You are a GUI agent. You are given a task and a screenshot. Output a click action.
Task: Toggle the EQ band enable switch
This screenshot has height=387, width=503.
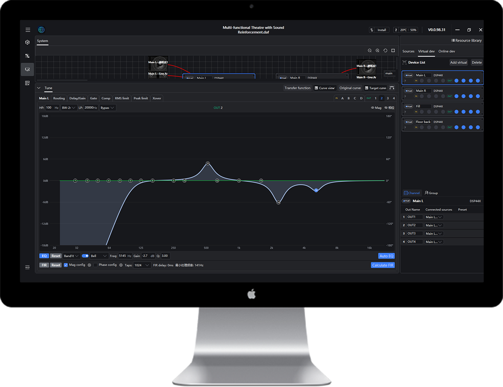[85, 256]
